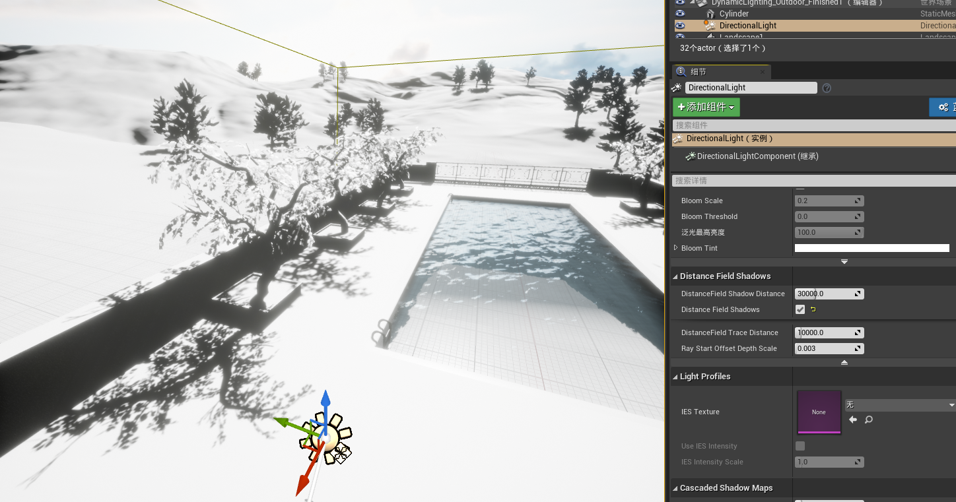Click the green 添加组件 button

[x=705, y=107]
